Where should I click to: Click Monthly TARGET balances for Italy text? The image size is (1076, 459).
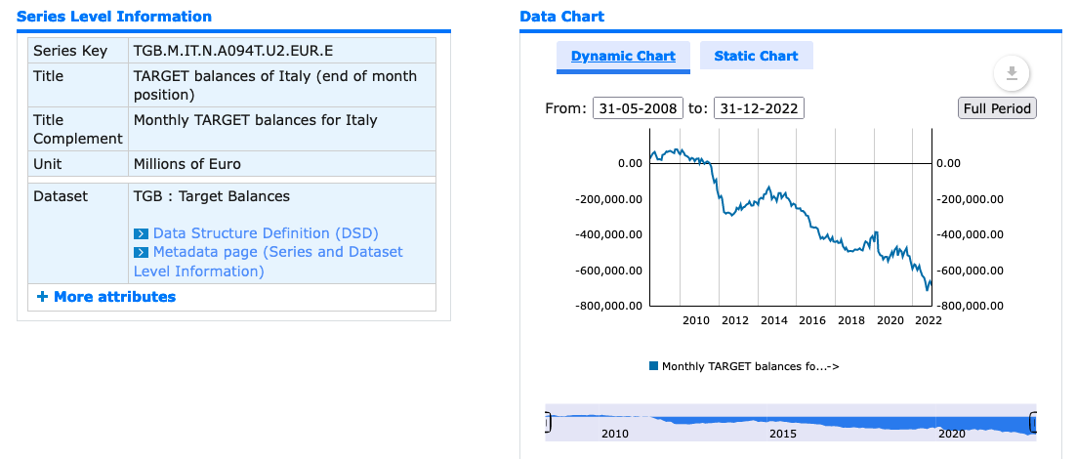pyautogui.click(x=255, y=120)
